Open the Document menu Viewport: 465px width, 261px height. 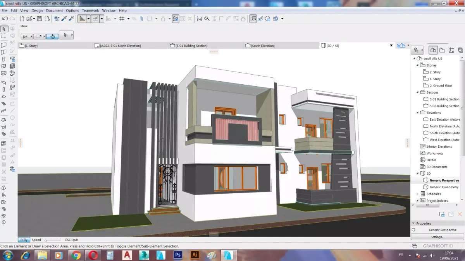(x=54, y=10)
